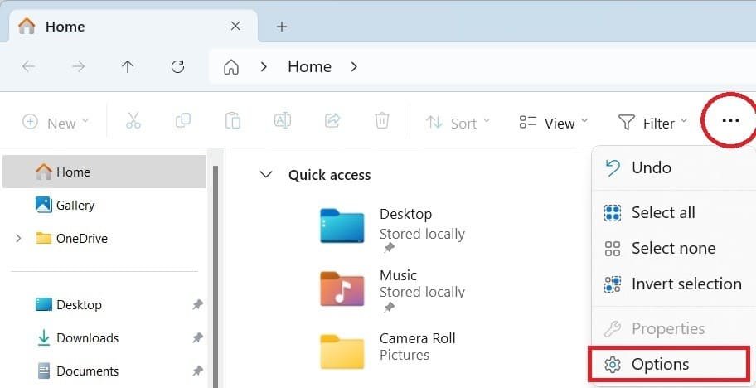Open the Filter dropdown

pos(653,123)
